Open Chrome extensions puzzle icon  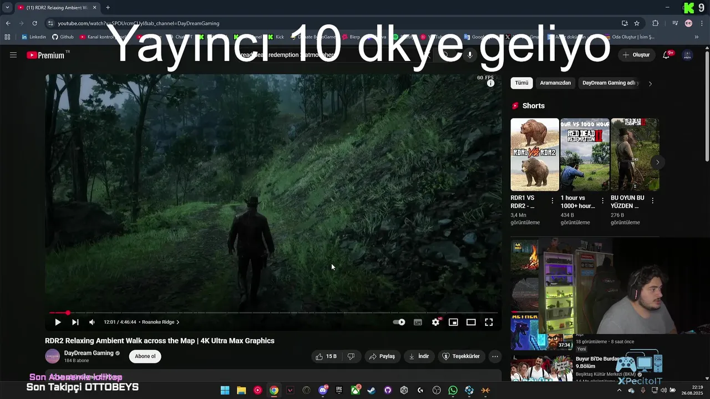(656, 23)
